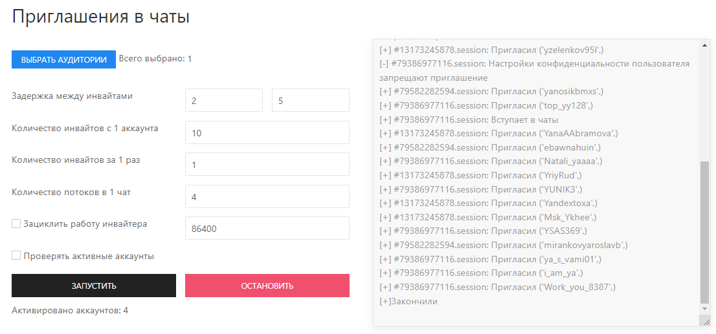Toggle the Проверять активные аккаунты checkbox
716x334 pixels.
(x=16, y=256)
